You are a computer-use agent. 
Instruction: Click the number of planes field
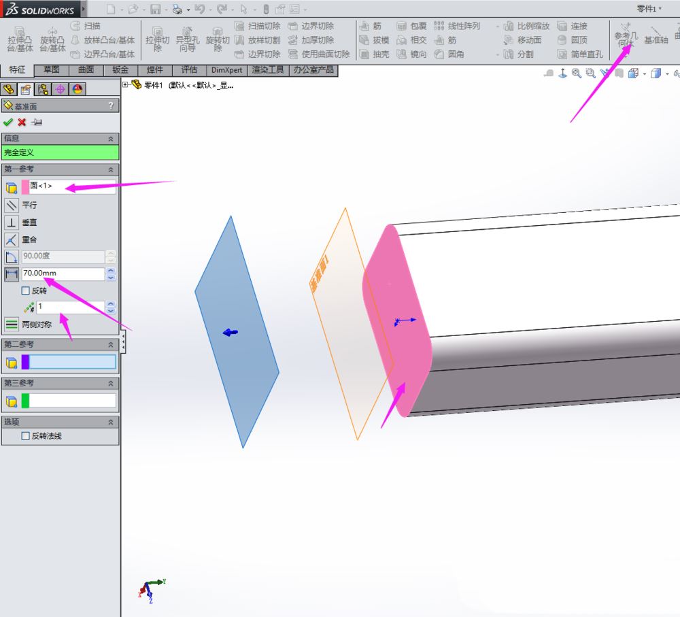coord(71,307)
